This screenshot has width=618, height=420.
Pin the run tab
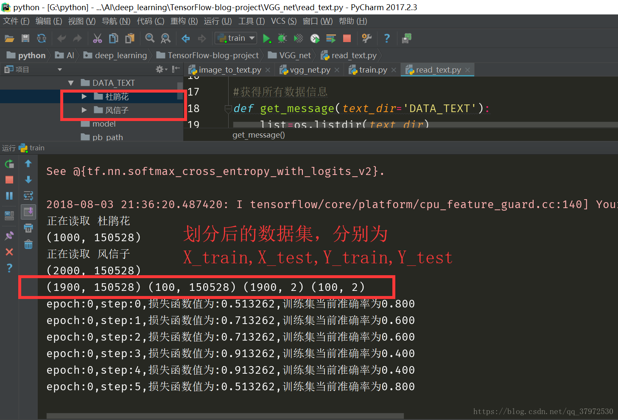9,235
